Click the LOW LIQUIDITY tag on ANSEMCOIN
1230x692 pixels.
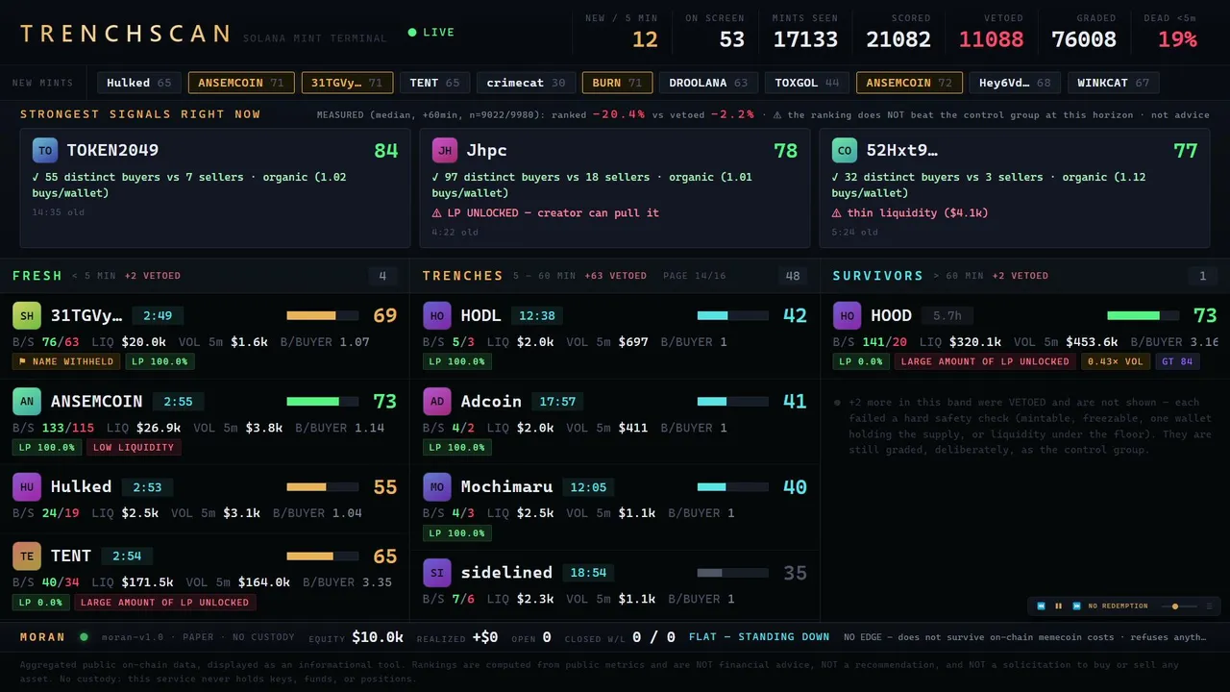pyautogui.click(x=134, y=448)
